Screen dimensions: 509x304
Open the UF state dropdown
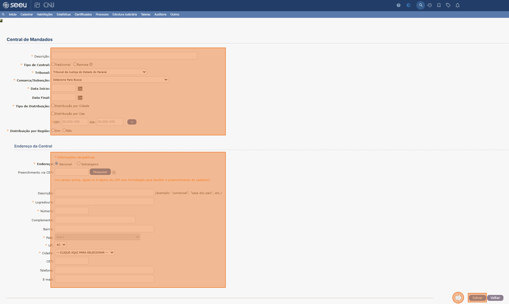coord(61,245)
